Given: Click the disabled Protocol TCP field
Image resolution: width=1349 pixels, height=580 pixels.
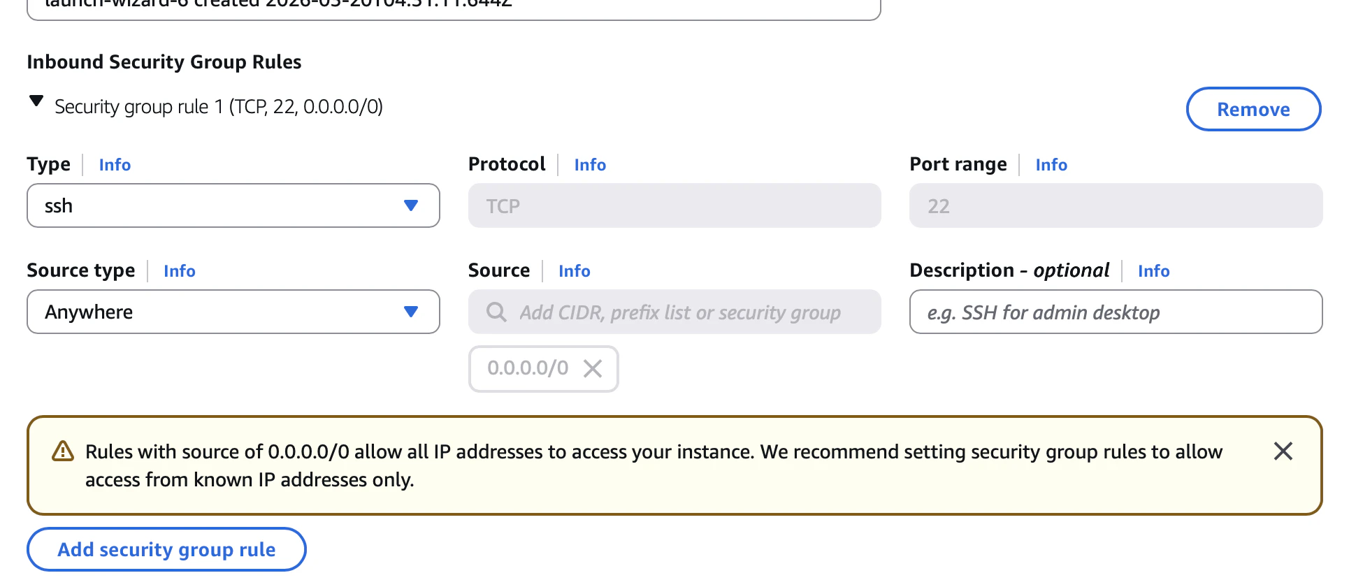Looking at the screenshot, I should (x=674, y=205).
